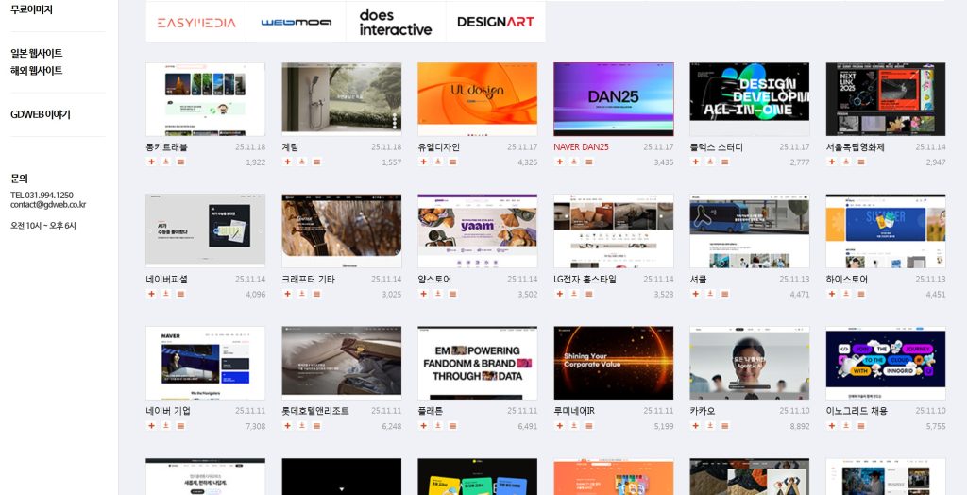This screenshot has height=495, width=967.
Task: Click the plus icon under NAVER DAN25
Action: pyautogui.click(x=559, y=162)
